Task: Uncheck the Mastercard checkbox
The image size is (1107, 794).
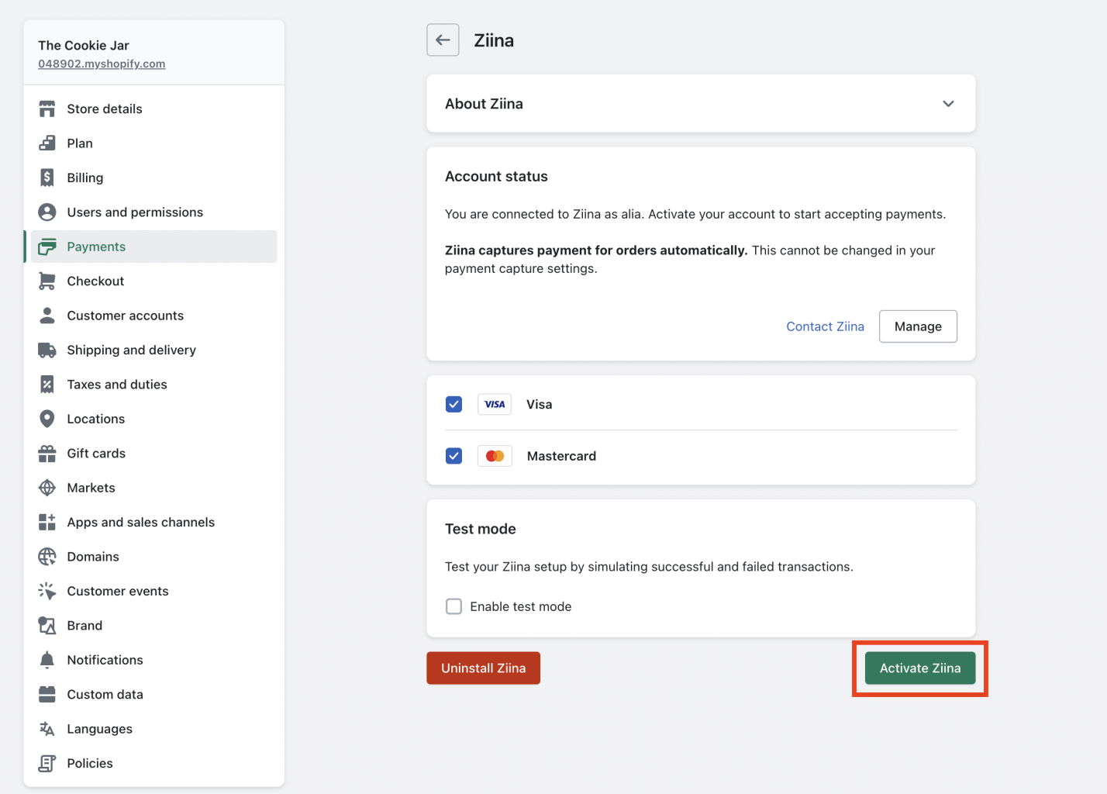Action: coord(454,456)
